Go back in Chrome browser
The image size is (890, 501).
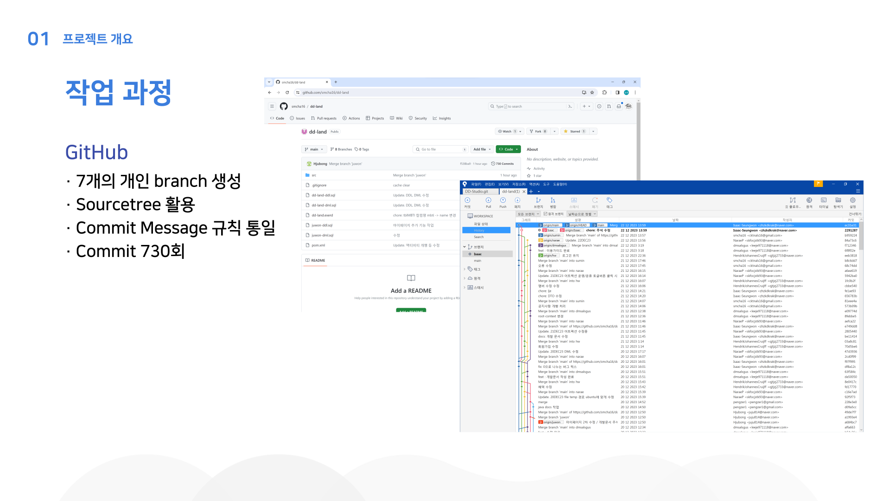tap(270, 92)
